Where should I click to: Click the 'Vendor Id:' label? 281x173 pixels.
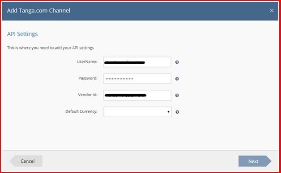coord(88,95)
